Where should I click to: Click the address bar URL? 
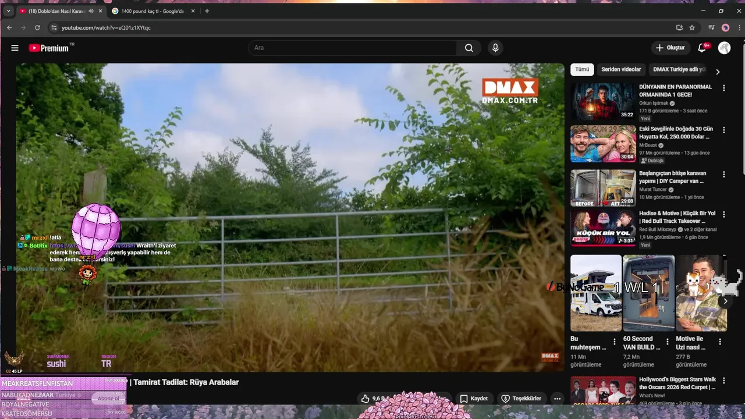tap(106, 27)
